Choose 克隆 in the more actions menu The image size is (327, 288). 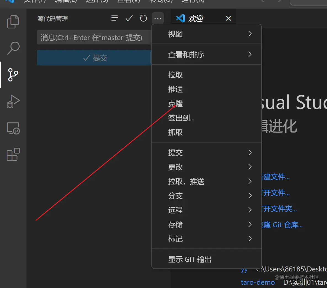tap(176, 103)
